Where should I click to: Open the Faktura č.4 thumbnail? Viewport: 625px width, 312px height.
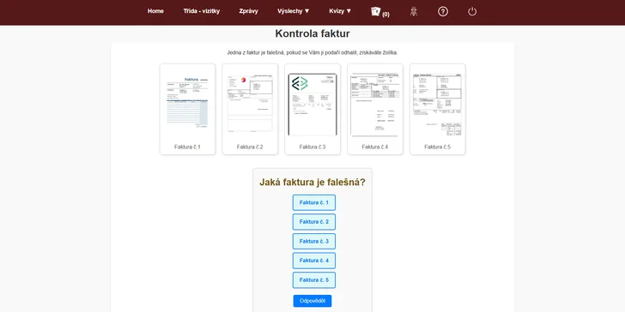(x=375, y=109)
